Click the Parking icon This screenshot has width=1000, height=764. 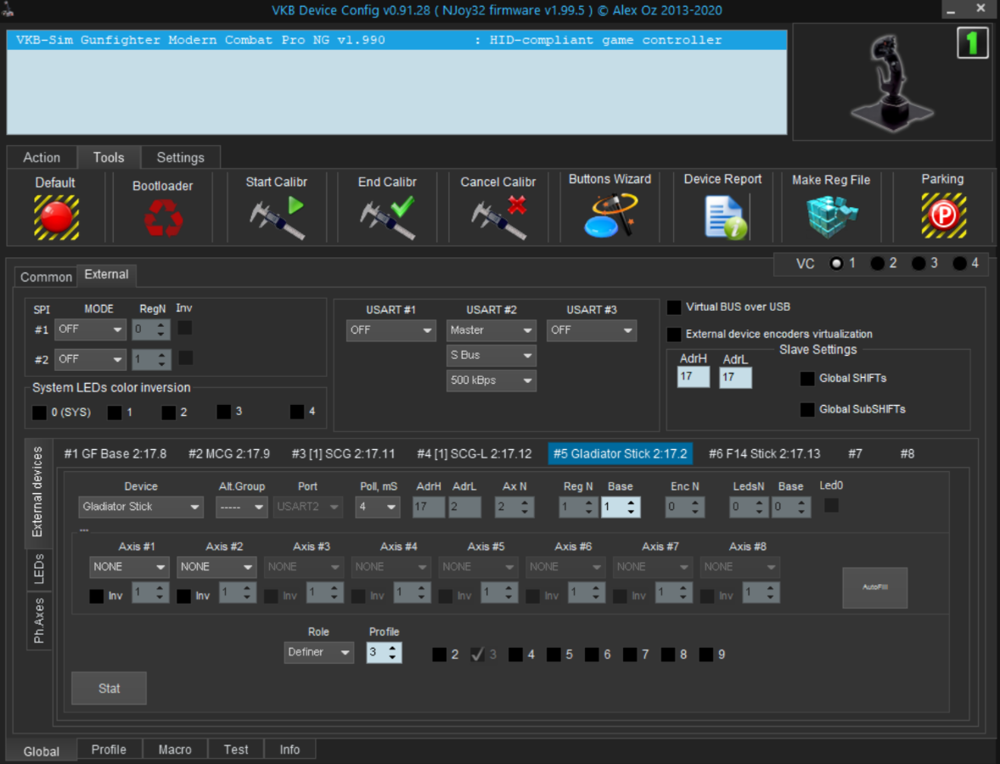943,216
